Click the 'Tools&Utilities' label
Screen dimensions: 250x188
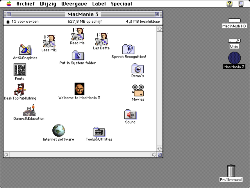pos(99,139)
